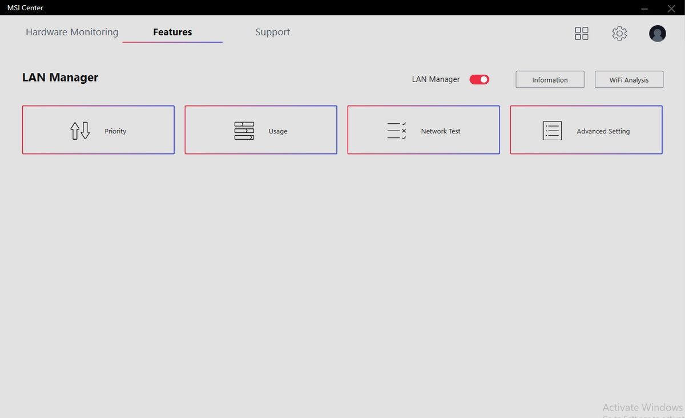Open the WiFi Analysis button

[629, 80]
